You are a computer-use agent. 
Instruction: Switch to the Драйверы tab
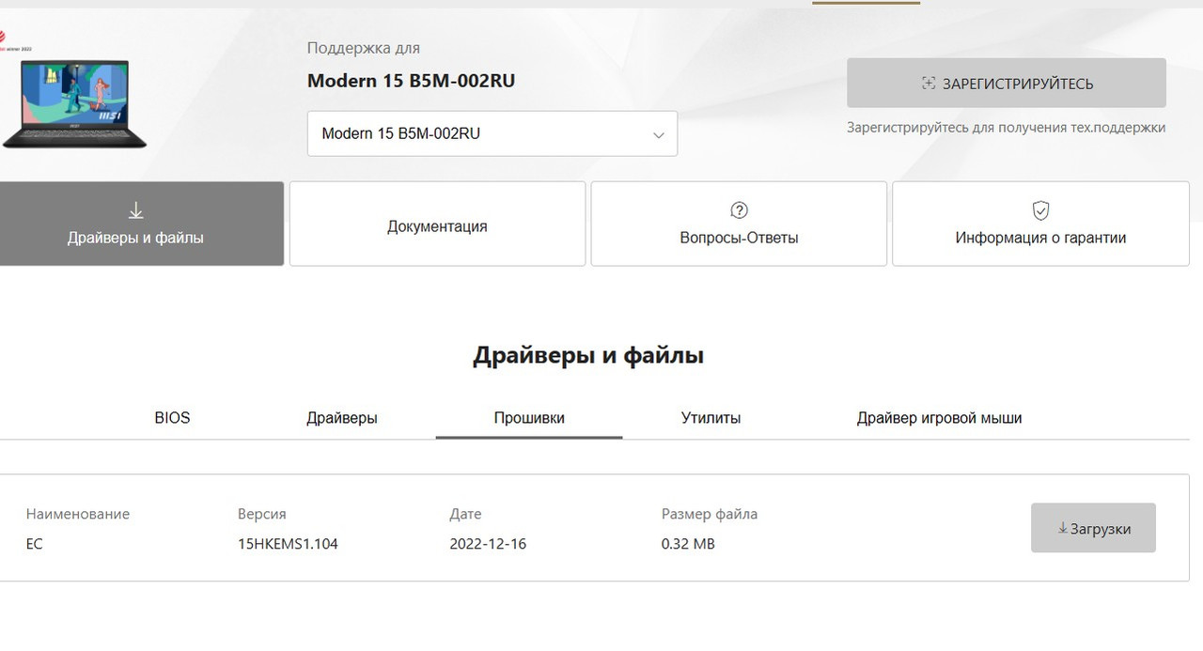point(342,418)
